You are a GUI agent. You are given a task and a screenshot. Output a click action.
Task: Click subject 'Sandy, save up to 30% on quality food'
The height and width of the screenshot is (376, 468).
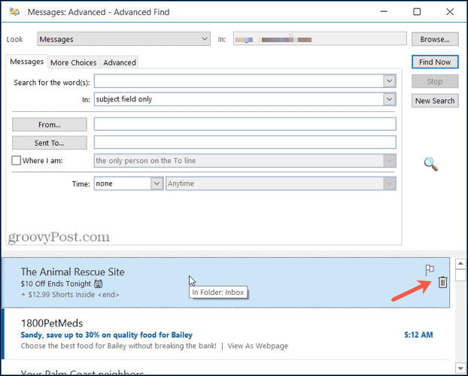pos(107,335)
